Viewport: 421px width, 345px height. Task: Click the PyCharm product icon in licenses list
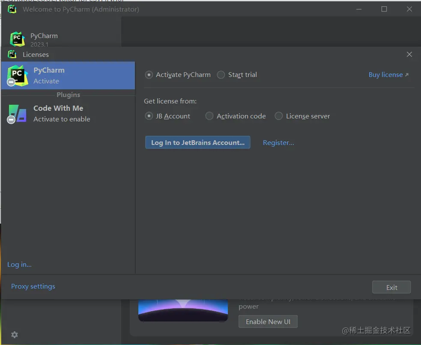(18, 76)
